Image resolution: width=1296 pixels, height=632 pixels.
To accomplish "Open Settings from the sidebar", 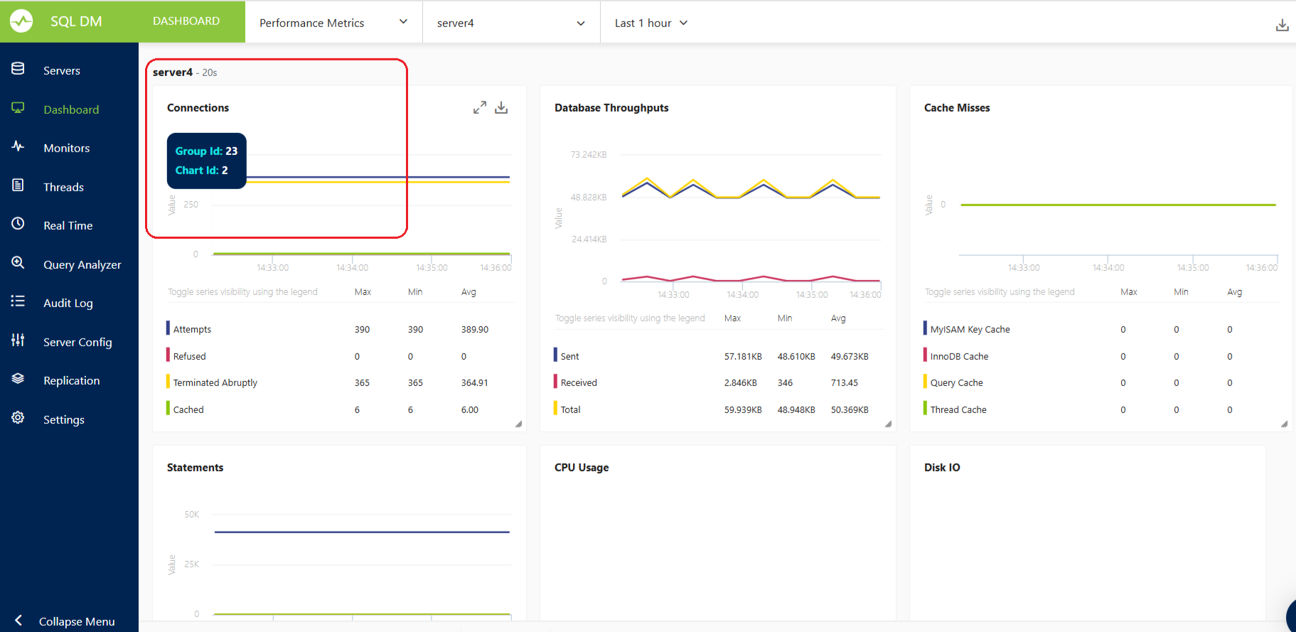I will pos(64,419).
